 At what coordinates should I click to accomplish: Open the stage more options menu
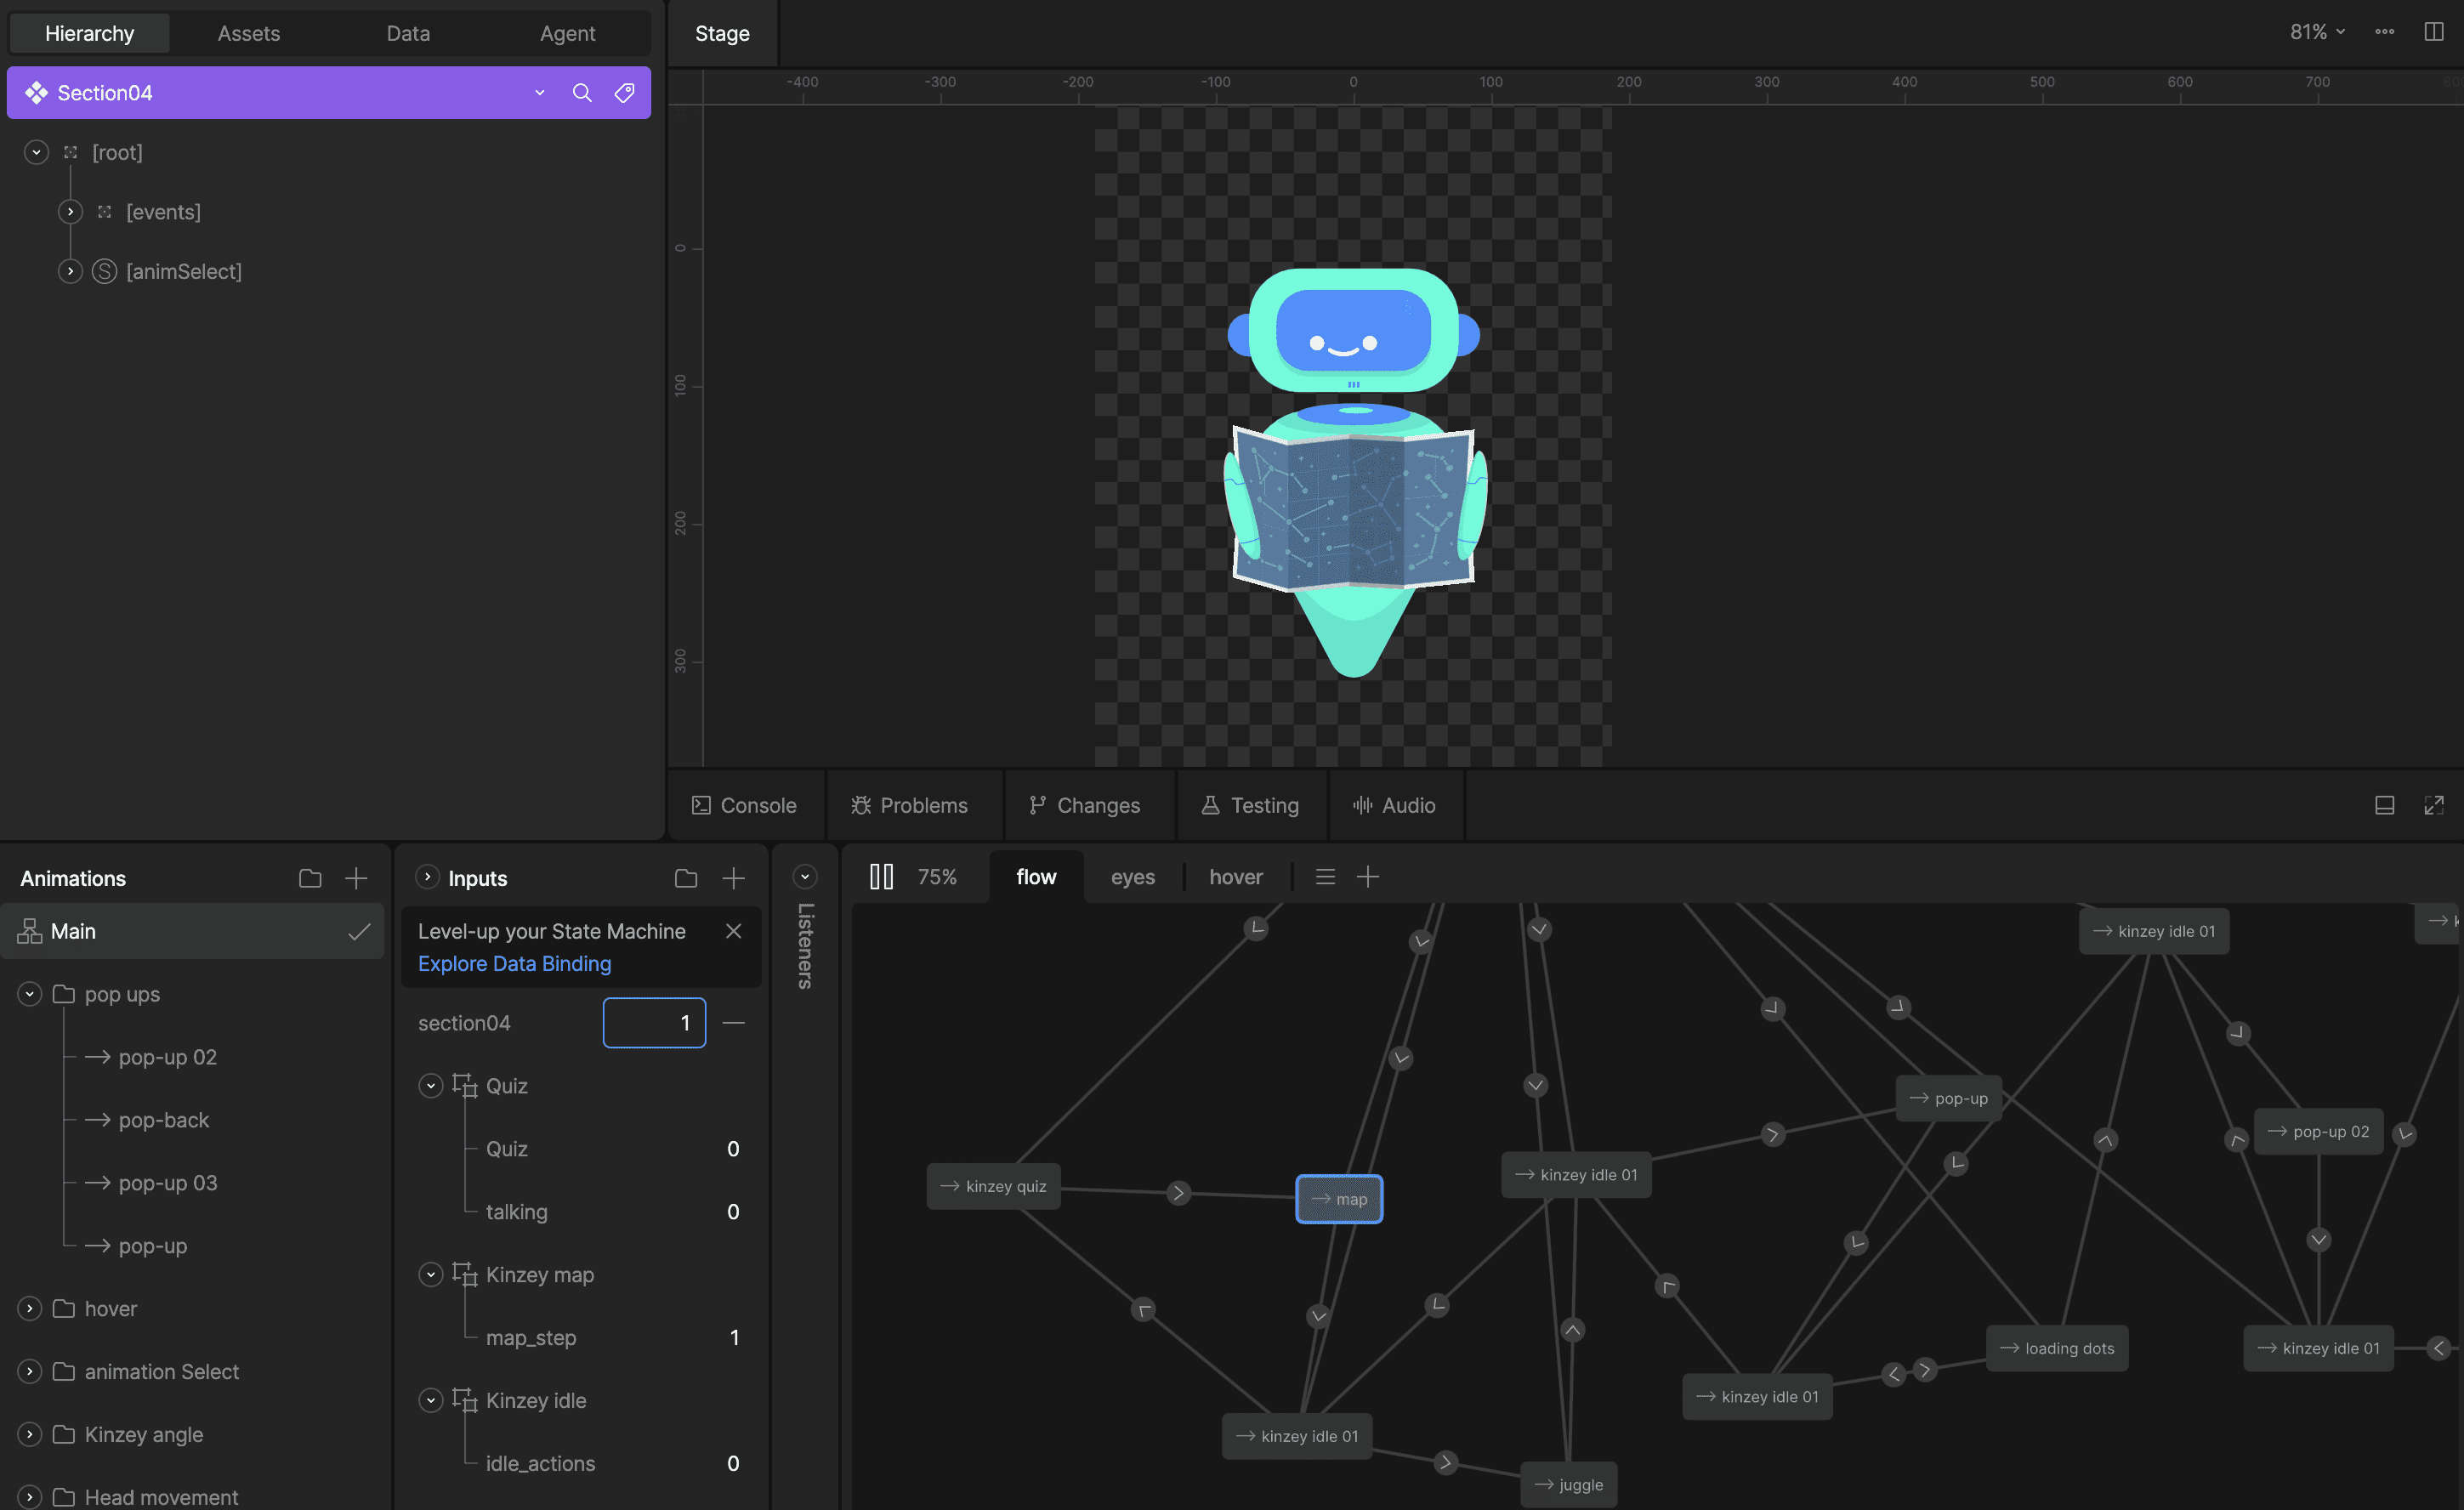click(x=2384, y=32)
